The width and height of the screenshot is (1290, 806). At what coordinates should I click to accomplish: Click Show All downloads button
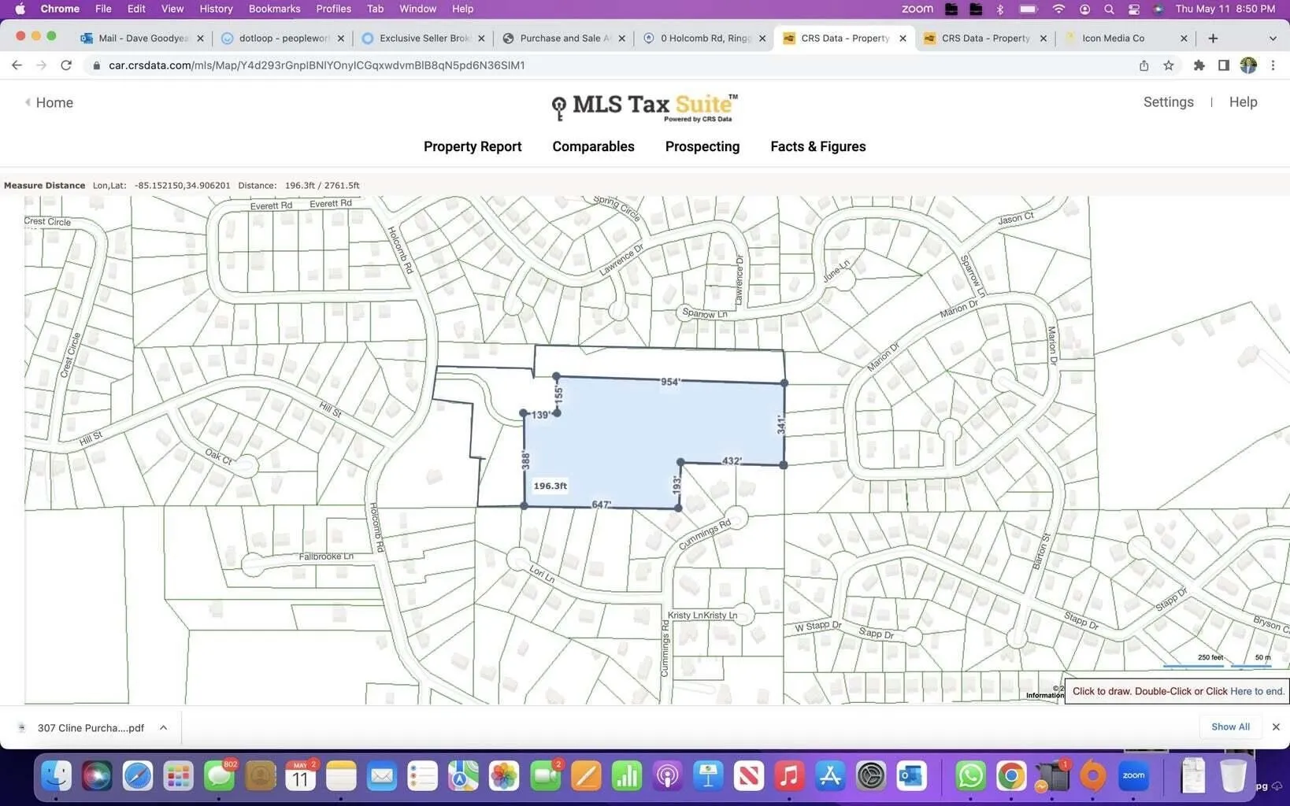(x=1229, y=727)
